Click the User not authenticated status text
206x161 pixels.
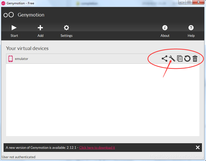coord(18,157)
